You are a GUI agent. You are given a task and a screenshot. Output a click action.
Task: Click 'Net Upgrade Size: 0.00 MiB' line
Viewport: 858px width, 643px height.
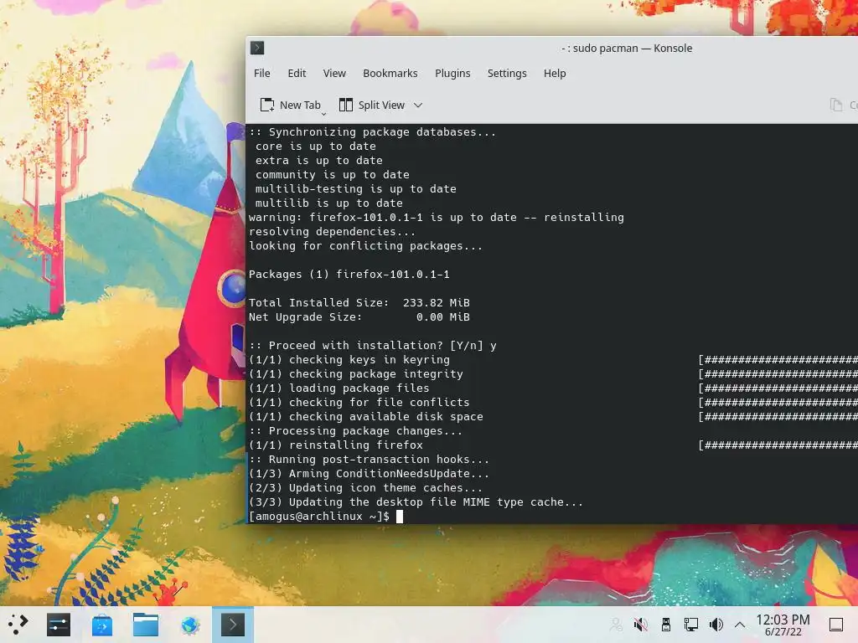click(x=359, y=317)
